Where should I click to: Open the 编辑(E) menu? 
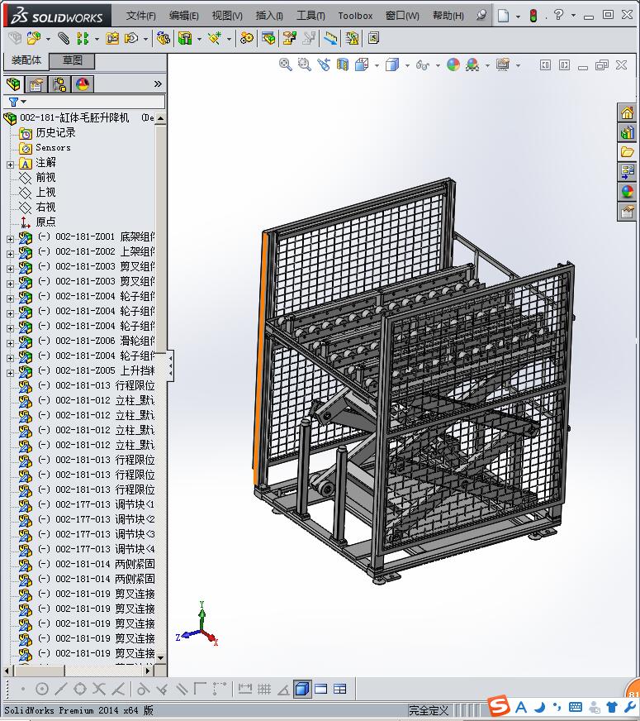(x=183, y=16)
